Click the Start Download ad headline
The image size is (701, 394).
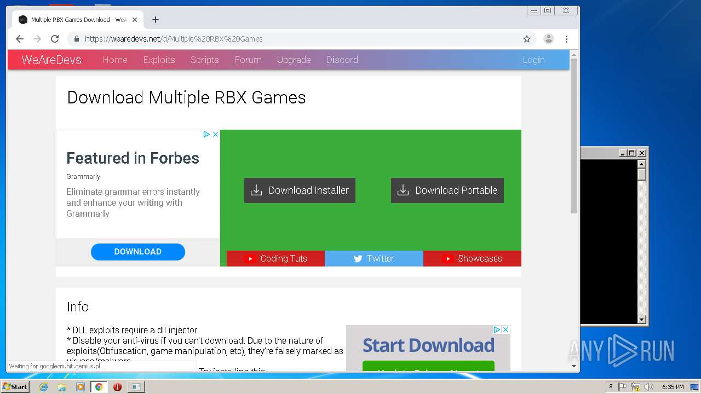coord(428,345)
